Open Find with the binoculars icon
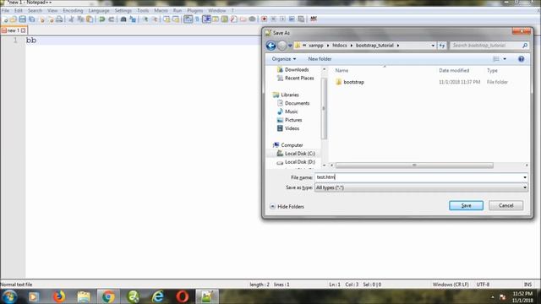Screen dimensions: 541x304 pyautogui.click(x=123, y=19)
